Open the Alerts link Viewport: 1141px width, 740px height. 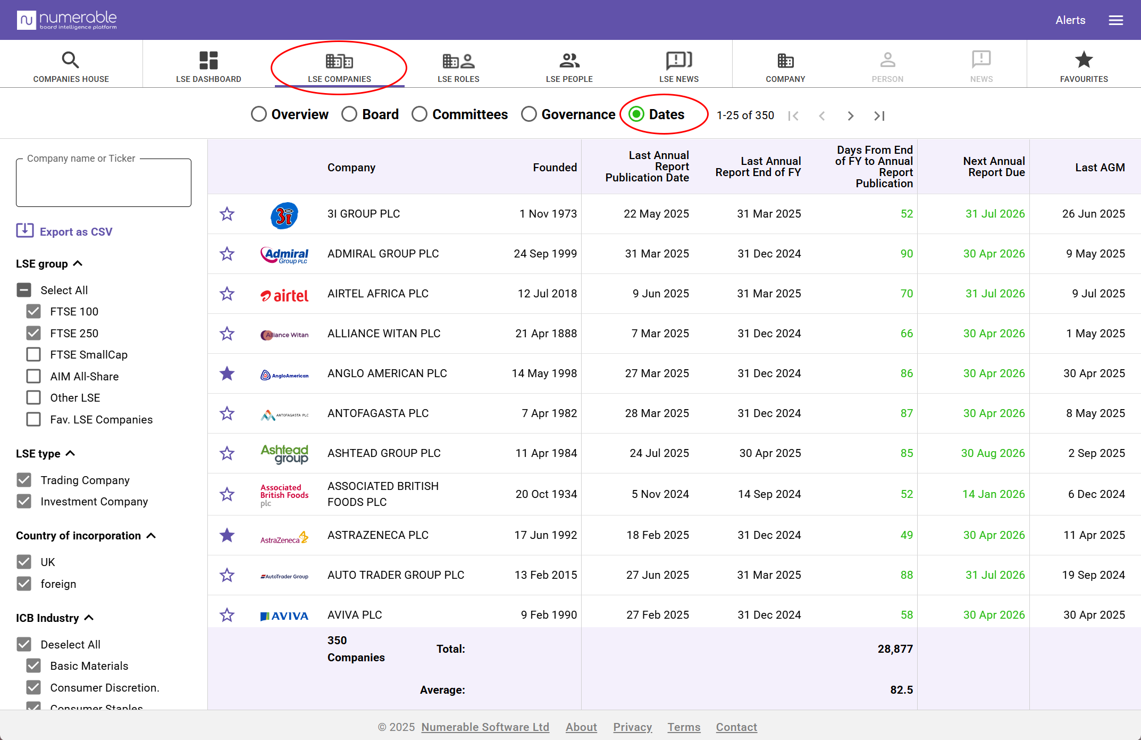click(x=1070, y=20)
